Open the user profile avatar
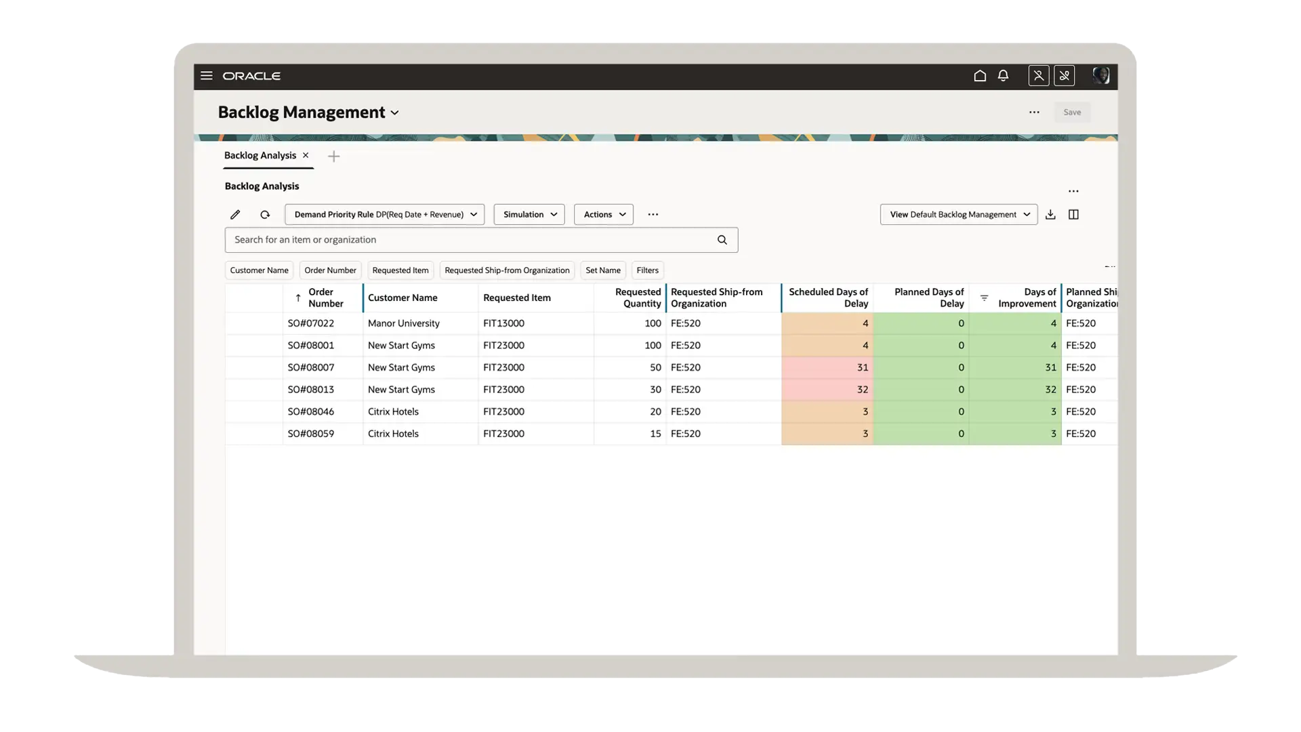Screen dimensions: 1301x732 click(1100, 76)
